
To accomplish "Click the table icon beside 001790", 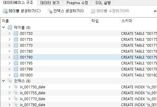I will [x=16, y=57].
